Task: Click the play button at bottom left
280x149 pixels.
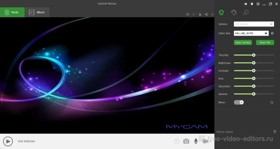Action: [x=8, y=141]
